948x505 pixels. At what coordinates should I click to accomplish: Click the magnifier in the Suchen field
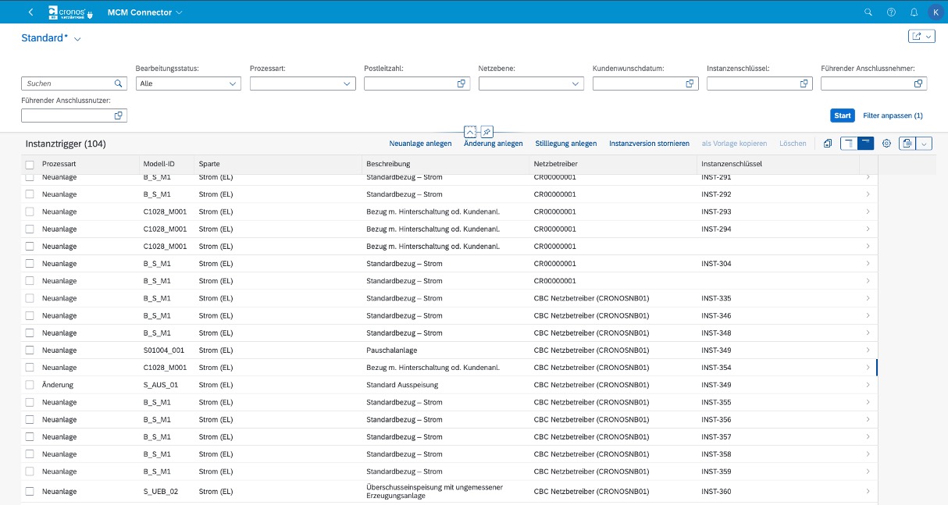point(119,84)
